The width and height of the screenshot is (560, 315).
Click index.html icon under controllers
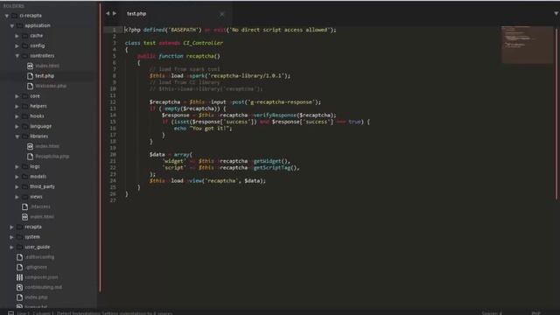30,66
